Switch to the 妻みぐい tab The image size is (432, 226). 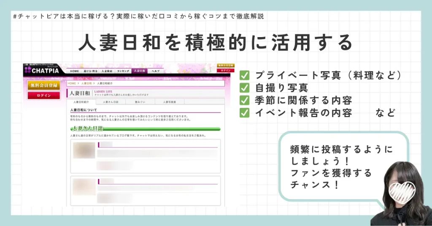pyautogui.click(x=140, y=102)
